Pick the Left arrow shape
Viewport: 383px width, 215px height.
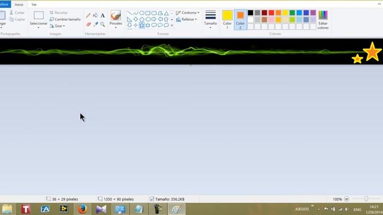click(x=160, y=19)
